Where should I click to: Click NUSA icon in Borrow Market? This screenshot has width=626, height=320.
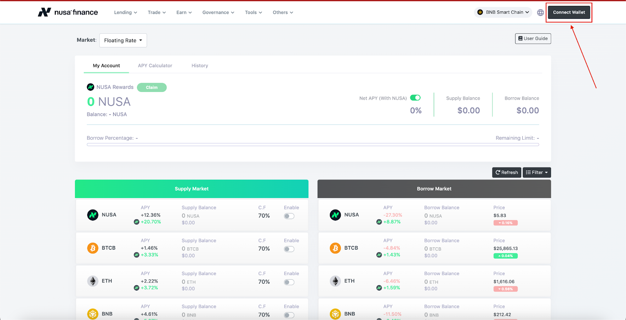[x=335, y=215]
